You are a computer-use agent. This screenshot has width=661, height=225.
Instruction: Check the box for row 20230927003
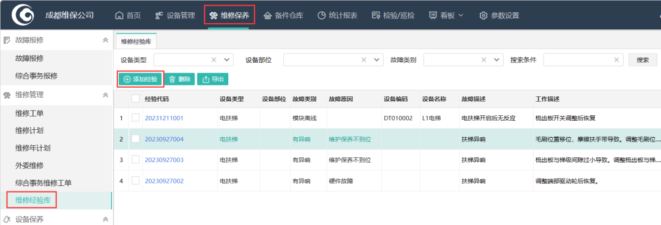click(135, 160)
